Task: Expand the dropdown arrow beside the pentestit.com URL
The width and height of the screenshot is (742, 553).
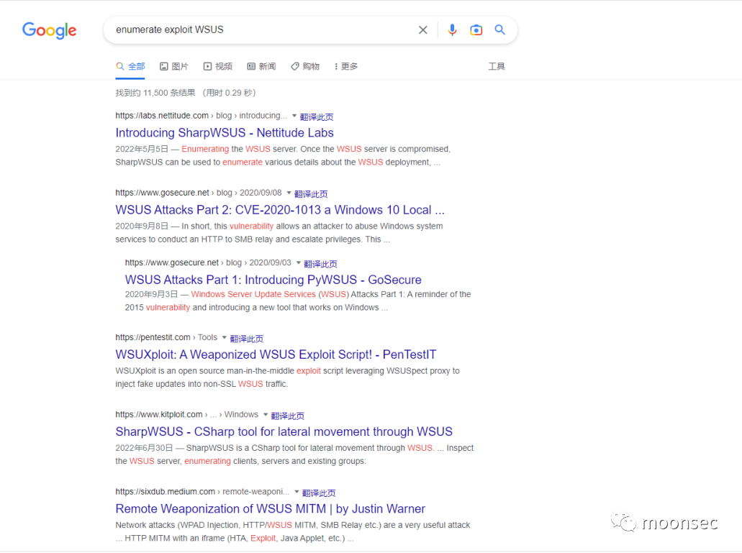Action: [x=225, y=337]
